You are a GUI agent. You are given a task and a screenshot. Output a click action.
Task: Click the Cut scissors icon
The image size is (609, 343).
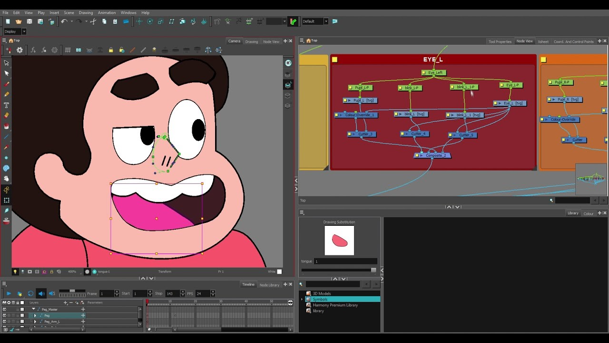93,21
